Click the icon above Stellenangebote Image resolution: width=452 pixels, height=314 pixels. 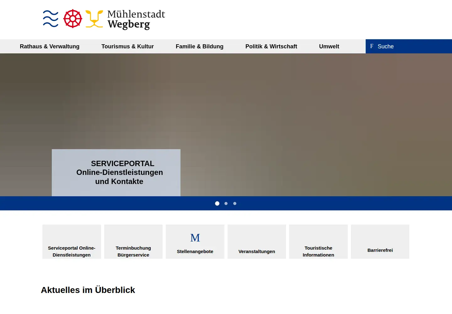click(x=195, y=238)
